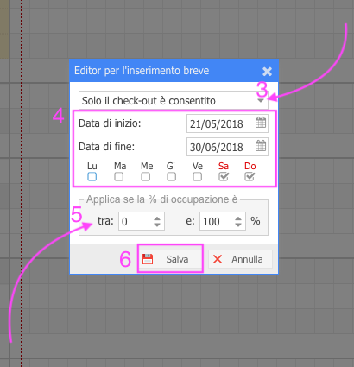Screen dimensions: 354x367
Task: Increase the 'tra' occupancy value with up arrow
Action: pos(157,218)
